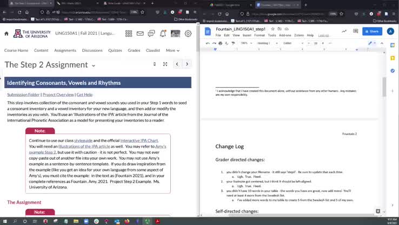The width and height of the screenshot is (399, 225).
Task: Expand the More navigation dropdown
Action: click(x=173, y=50)
